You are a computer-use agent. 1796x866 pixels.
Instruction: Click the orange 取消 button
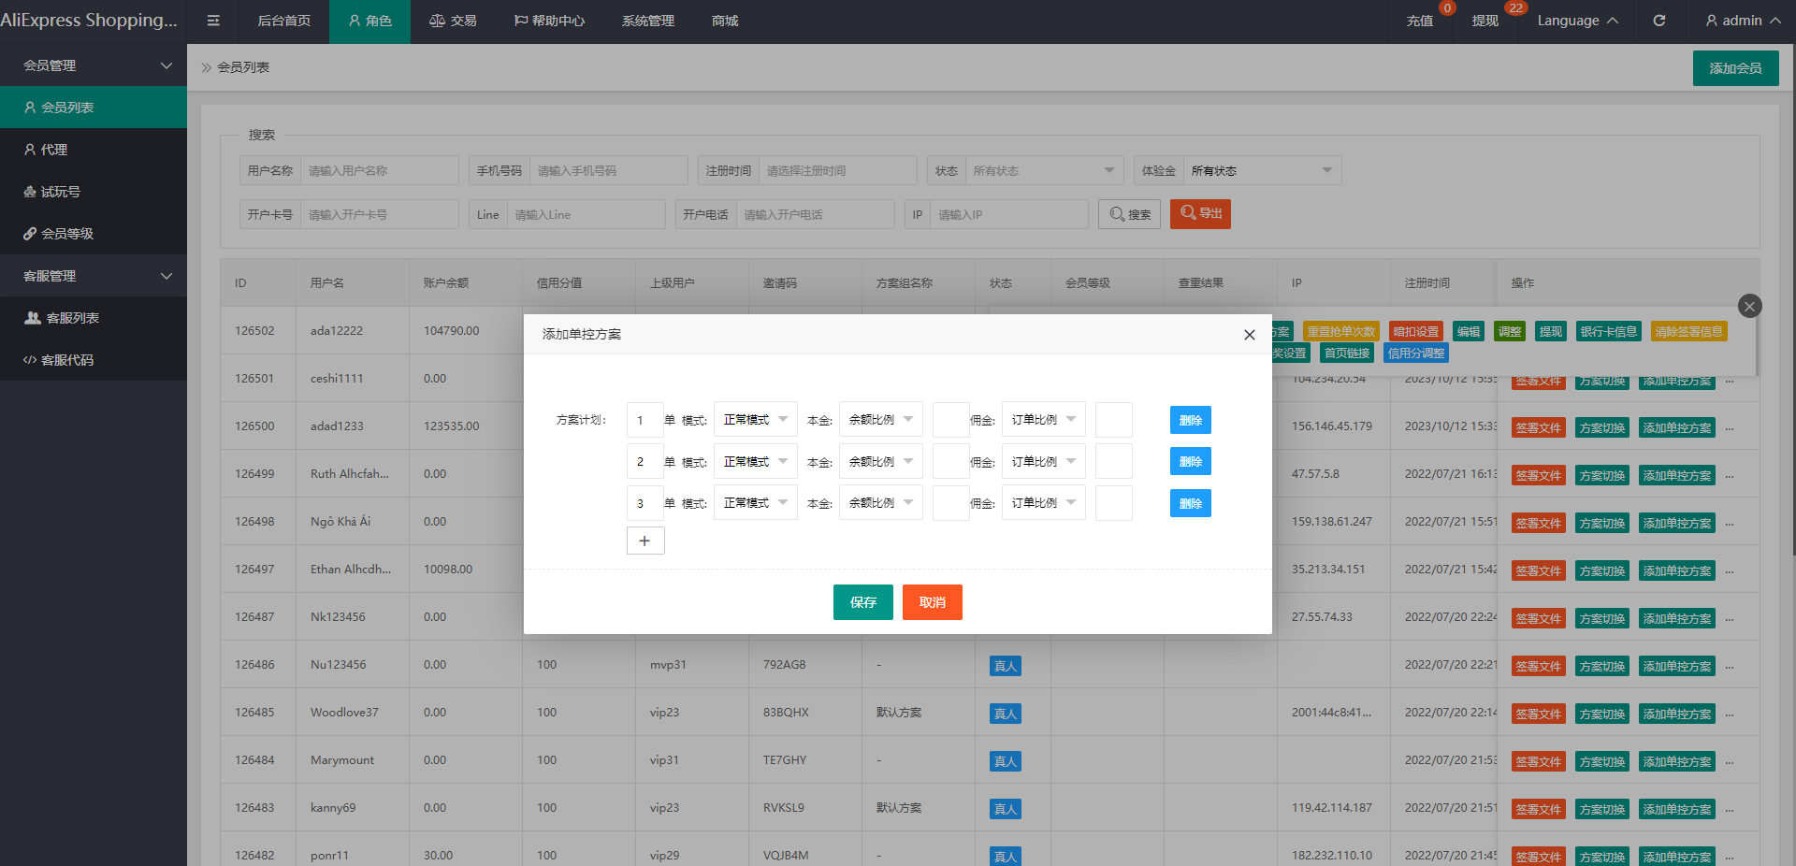point(932,602)
